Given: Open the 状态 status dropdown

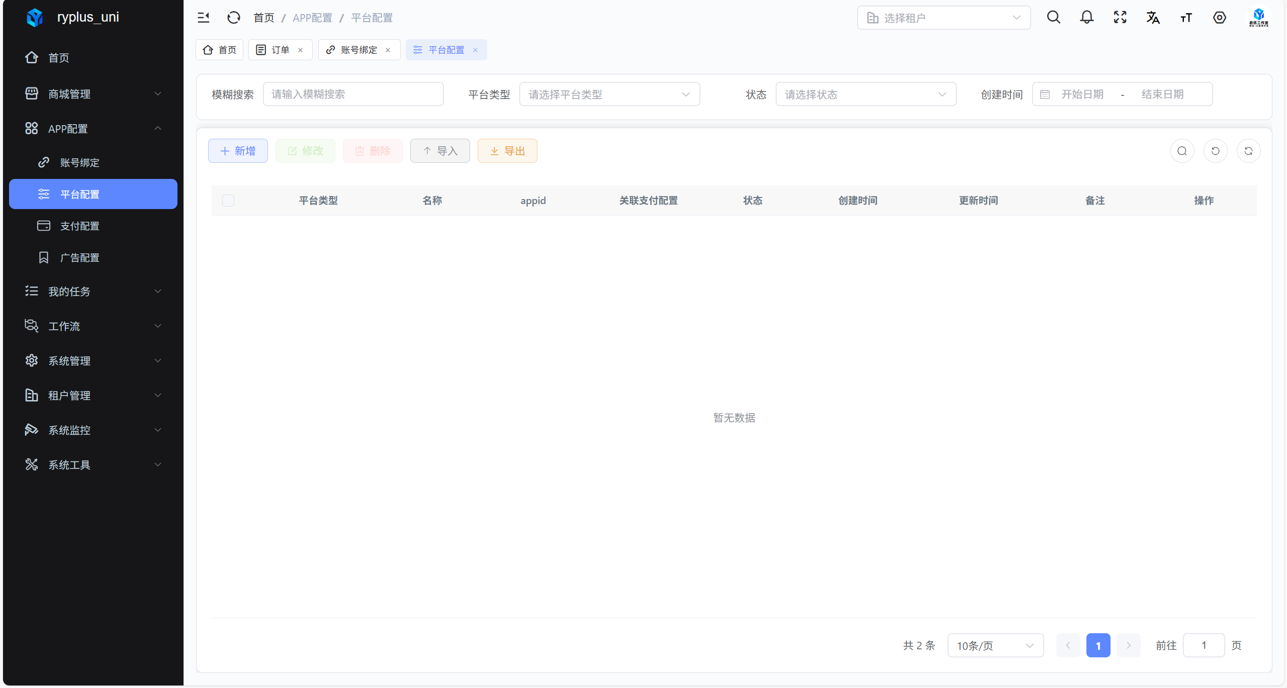Looking at the screenshot, I should (x=865, y=94).
